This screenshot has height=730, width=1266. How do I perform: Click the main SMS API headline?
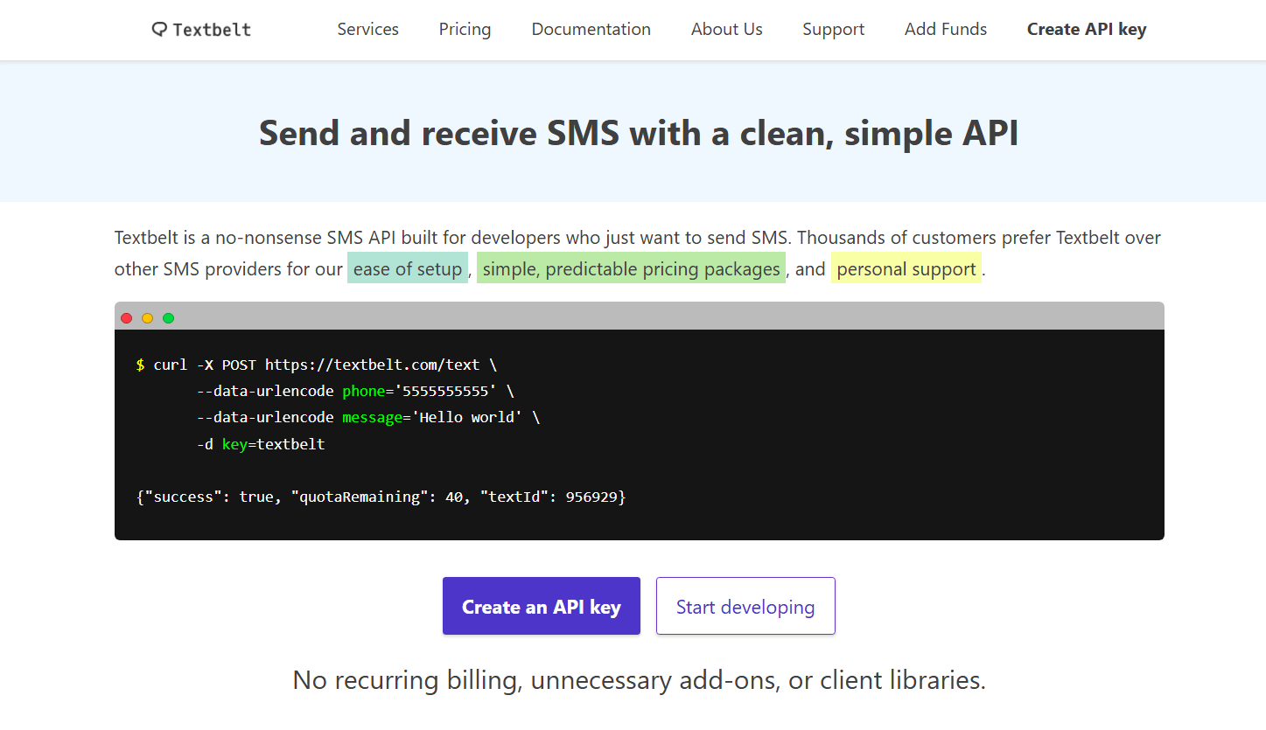[x=638, y=133]
